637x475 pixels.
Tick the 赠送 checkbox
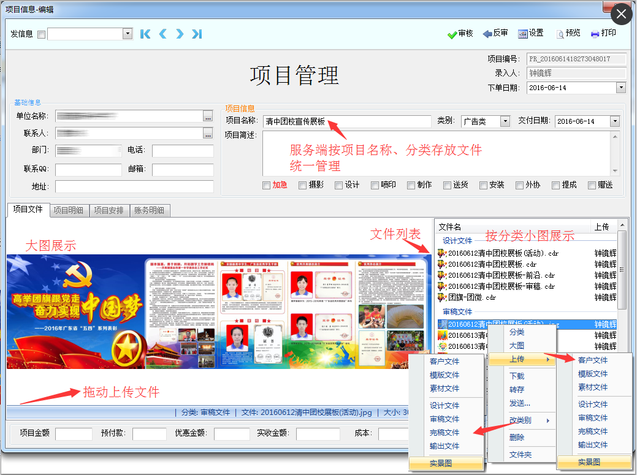click(592, 186)
